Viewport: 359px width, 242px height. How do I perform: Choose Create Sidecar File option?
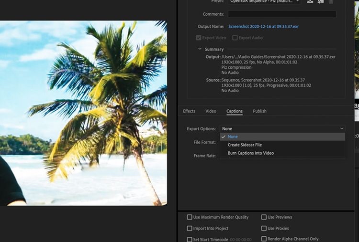(282, 145)
